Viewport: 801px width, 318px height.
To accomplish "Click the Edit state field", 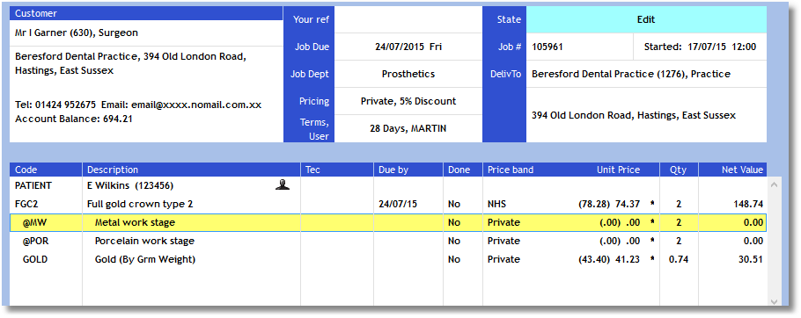I will [646, 20].
